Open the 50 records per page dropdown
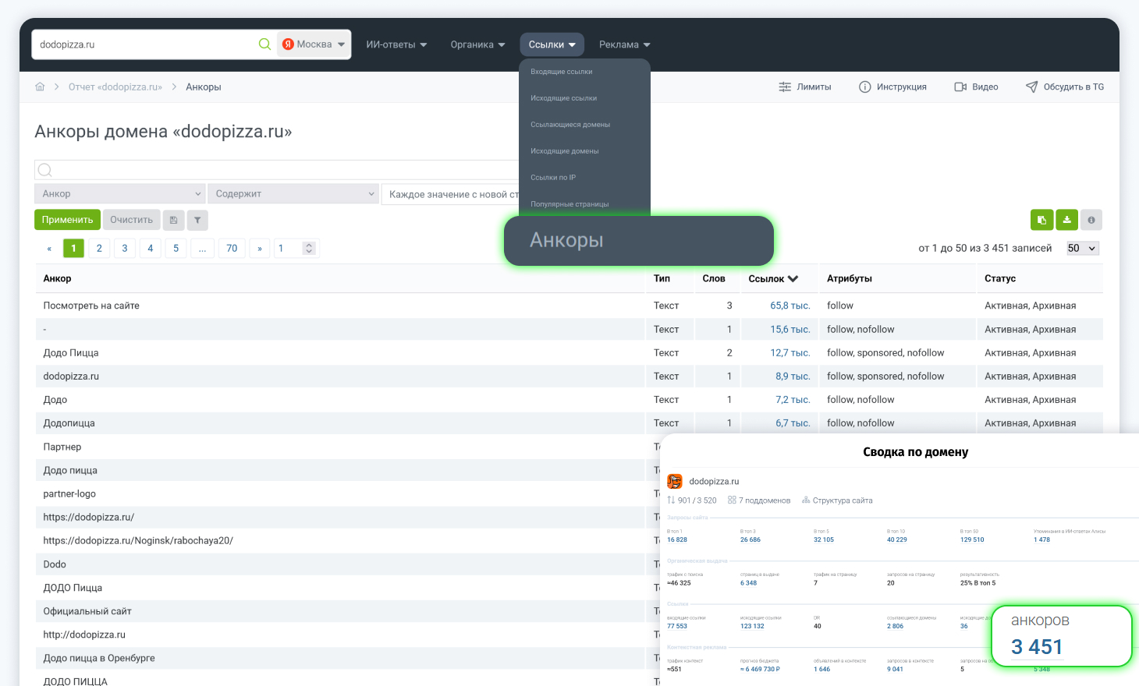The width and height of the screenshot is (1139, 686). (1082, 249)
